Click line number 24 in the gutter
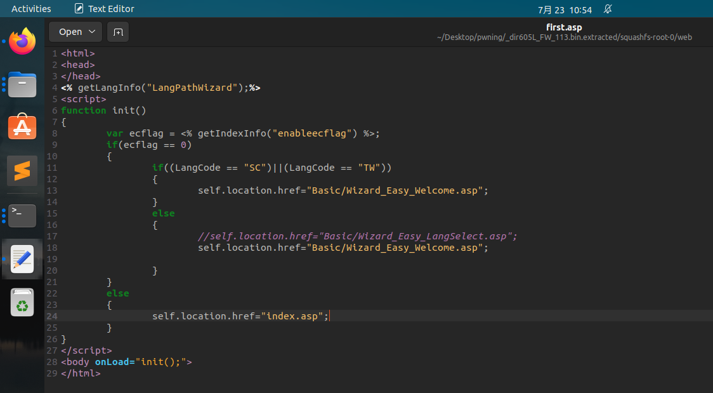This screenshot has height=393, width=713. tap(52, 316)
